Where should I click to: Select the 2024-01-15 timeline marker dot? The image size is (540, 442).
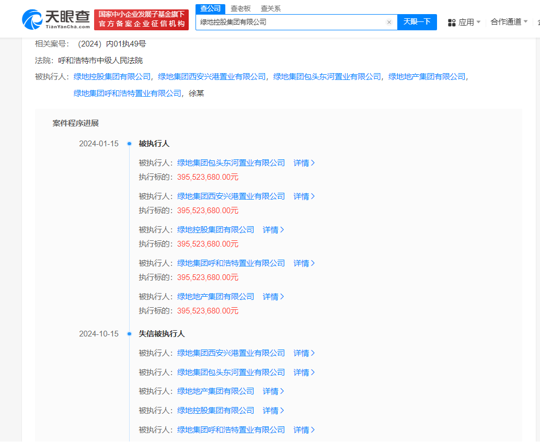coord(130,144)
